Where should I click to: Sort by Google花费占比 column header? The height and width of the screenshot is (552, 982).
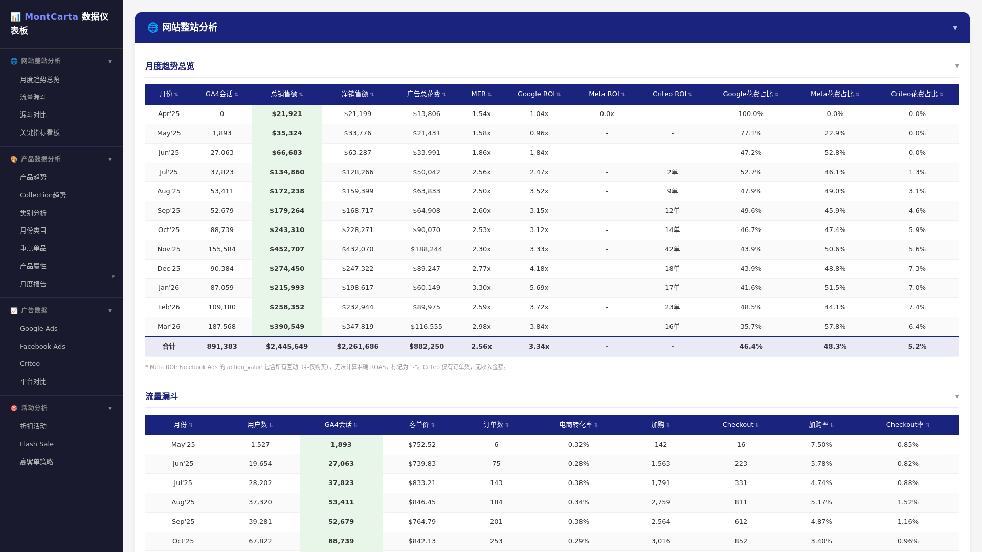click(x=751, y=94)
